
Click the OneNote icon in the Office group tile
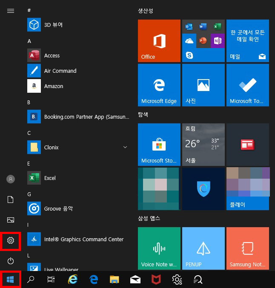coord(218,41)
